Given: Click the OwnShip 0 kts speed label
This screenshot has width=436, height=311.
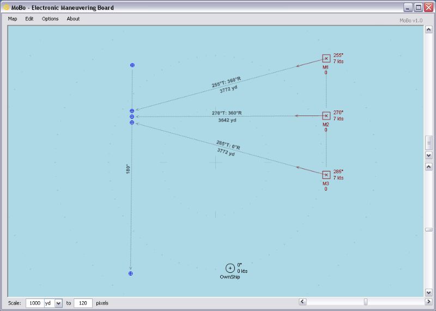Looking at the screenshot, I should 243,271.
